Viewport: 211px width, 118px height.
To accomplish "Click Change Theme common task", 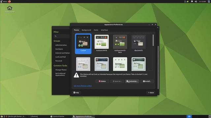I will coord(61,70).
